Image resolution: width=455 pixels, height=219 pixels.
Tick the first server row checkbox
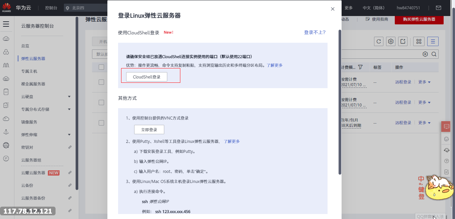[101, 82]
